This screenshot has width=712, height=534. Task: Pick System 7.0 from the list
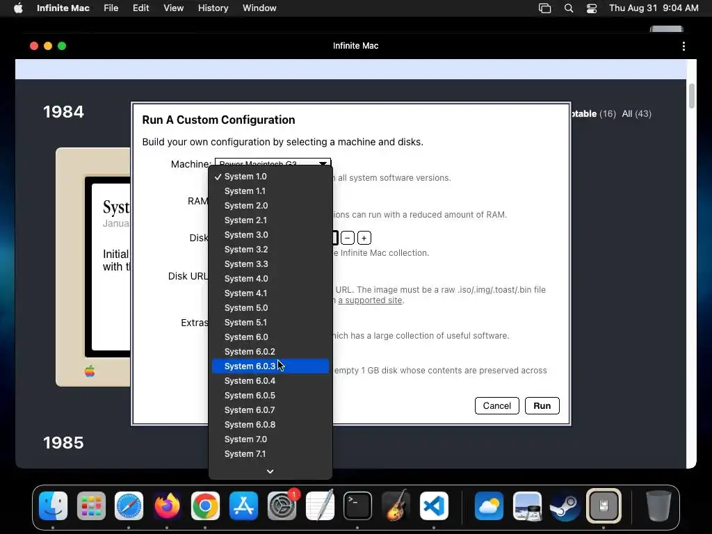pos(270,439)
